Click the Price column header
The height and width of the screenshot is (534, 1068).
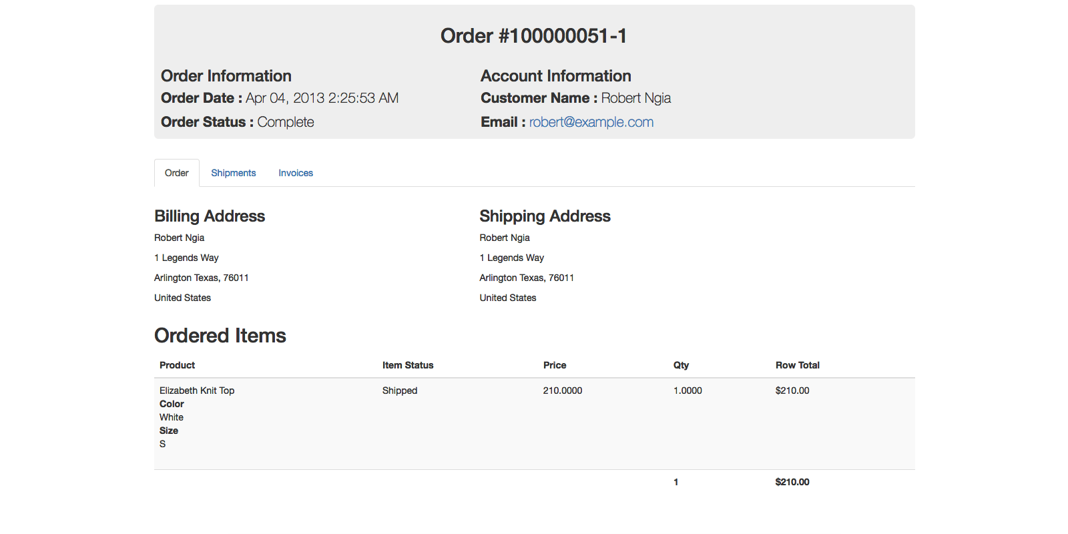click(x=555, y=365)
